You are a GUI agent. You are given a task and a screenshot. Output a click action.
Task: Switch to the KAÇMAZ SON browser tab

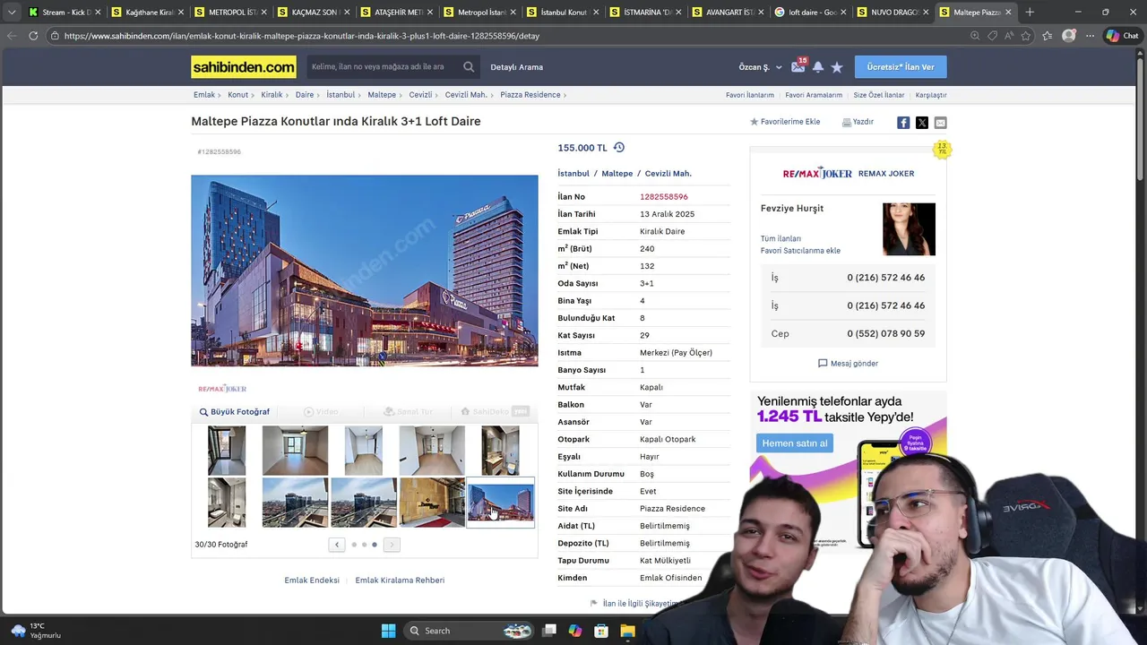click(x=314, y=12)
